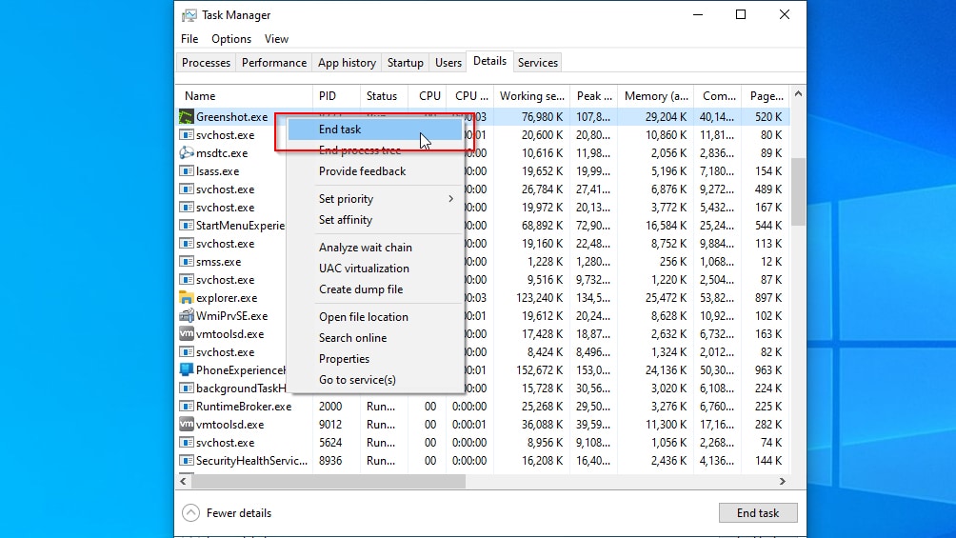Image resolution: width=956 pixels, height=538 pixels.
Task: Select Create dump file menu entry
Action: (x=360, y=289)
